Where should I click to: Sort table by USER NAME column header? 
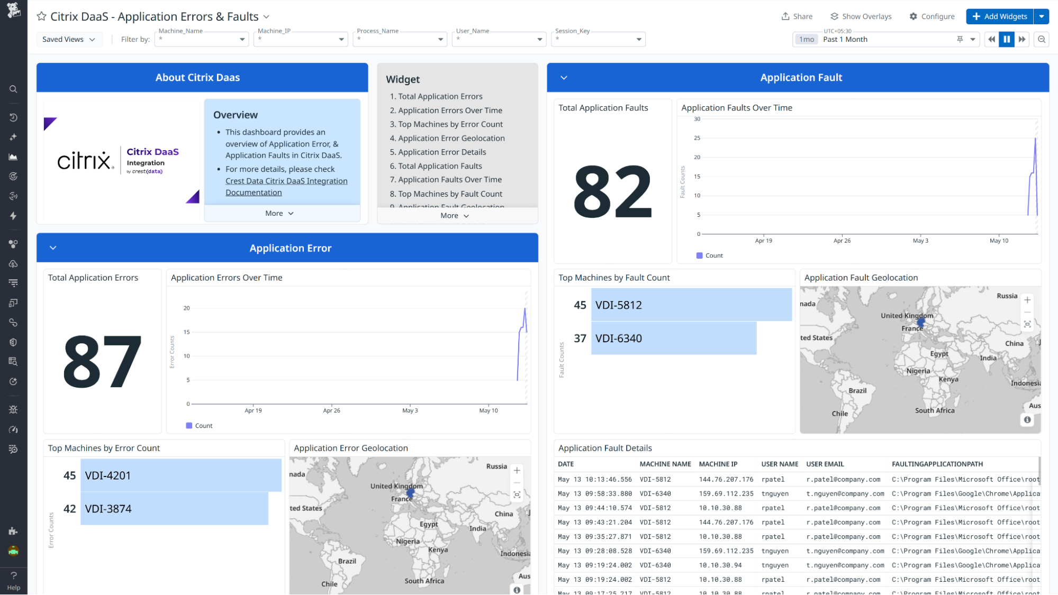(780, 464)
